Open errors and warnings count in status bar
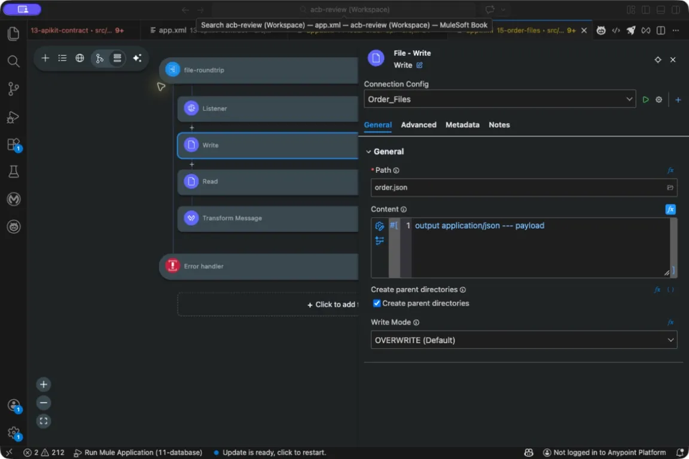689x459 pixels. [44, 452]
